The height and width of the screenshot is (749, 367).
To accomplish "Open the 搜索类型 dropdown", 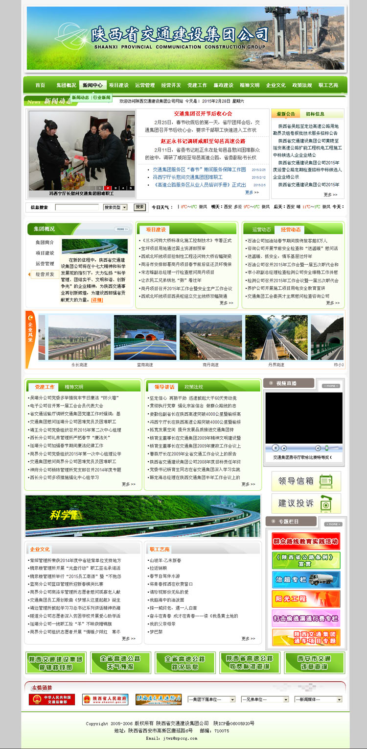I will [115, 207].
